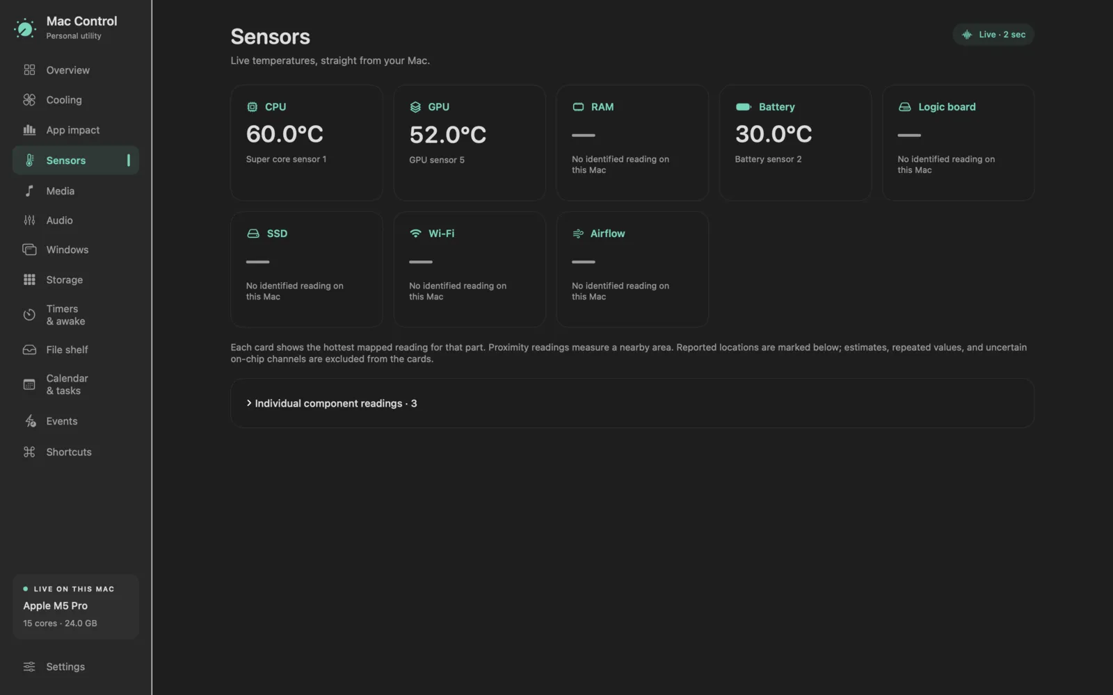Click the Wi-Fi signal icon on its card
This screenshot has height=695, width=1113.
point(415,234)
